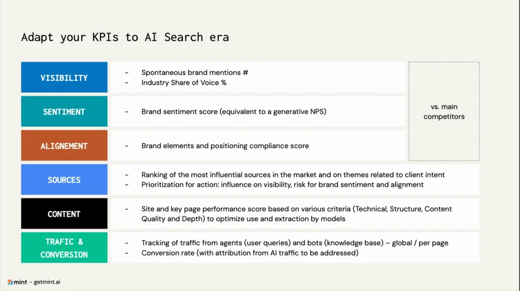The height and width of the screenshot is (291, 520).
Task: Select the blue VISIBILITY label block
Action: click(x=64, y=78)
